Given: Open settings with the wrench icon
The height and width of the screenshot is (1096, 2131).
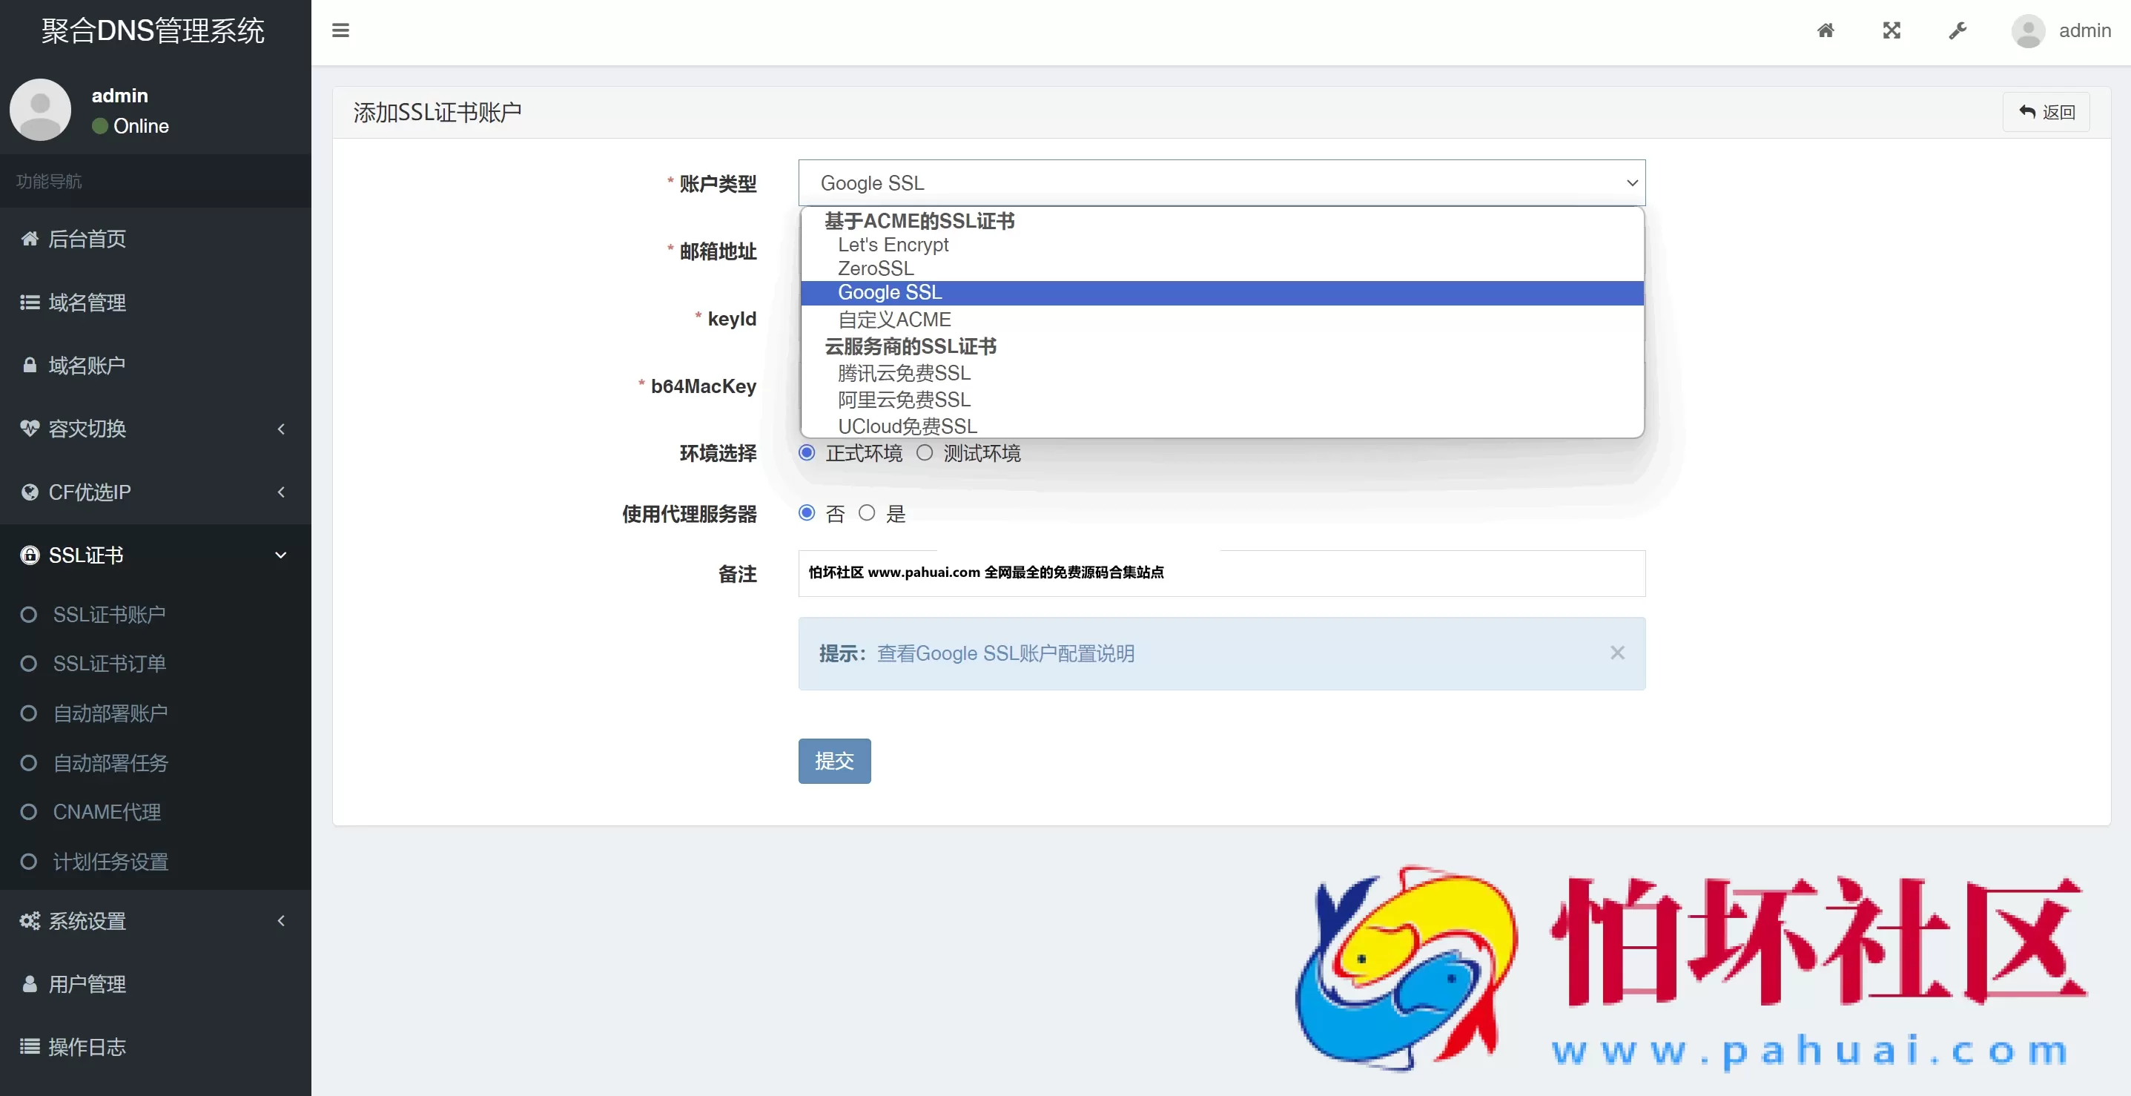Looking at the screenshot, I should click(x=1957, y=30).
